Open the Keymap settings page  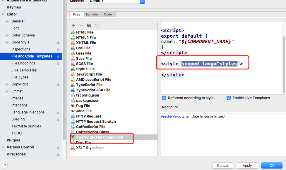click(x=14, y=7)
